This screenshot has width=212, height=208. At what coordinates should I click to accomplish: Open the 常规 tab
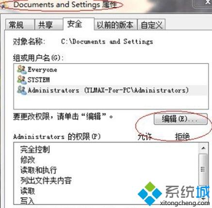click(20, 25)
